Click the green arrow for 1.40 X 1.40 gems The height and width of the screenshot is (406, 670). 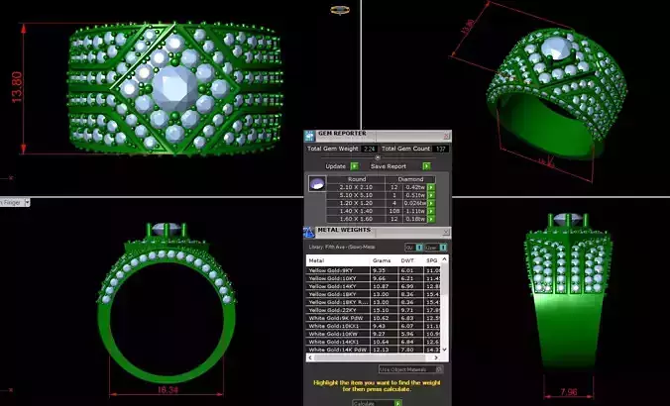point(431,211)
